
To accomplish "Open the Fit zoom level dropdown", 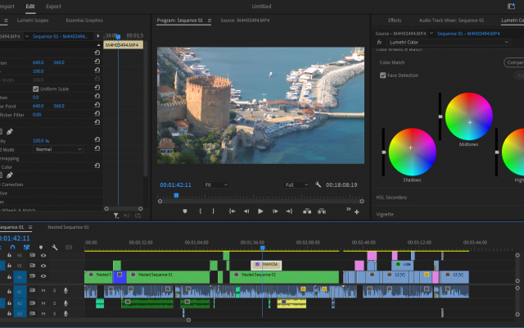I will pos(215,184).
